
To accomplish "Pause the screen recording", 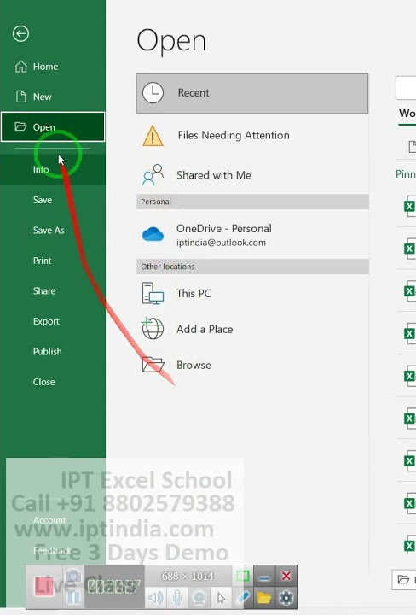I will click(x=73, y=599).
